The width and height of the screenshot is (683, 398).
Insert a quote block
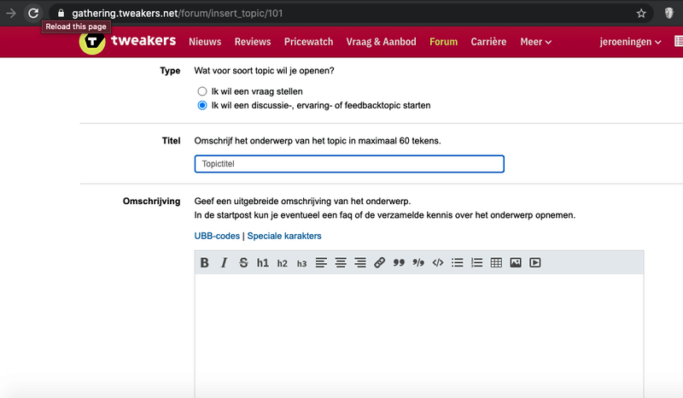(399, 262)
